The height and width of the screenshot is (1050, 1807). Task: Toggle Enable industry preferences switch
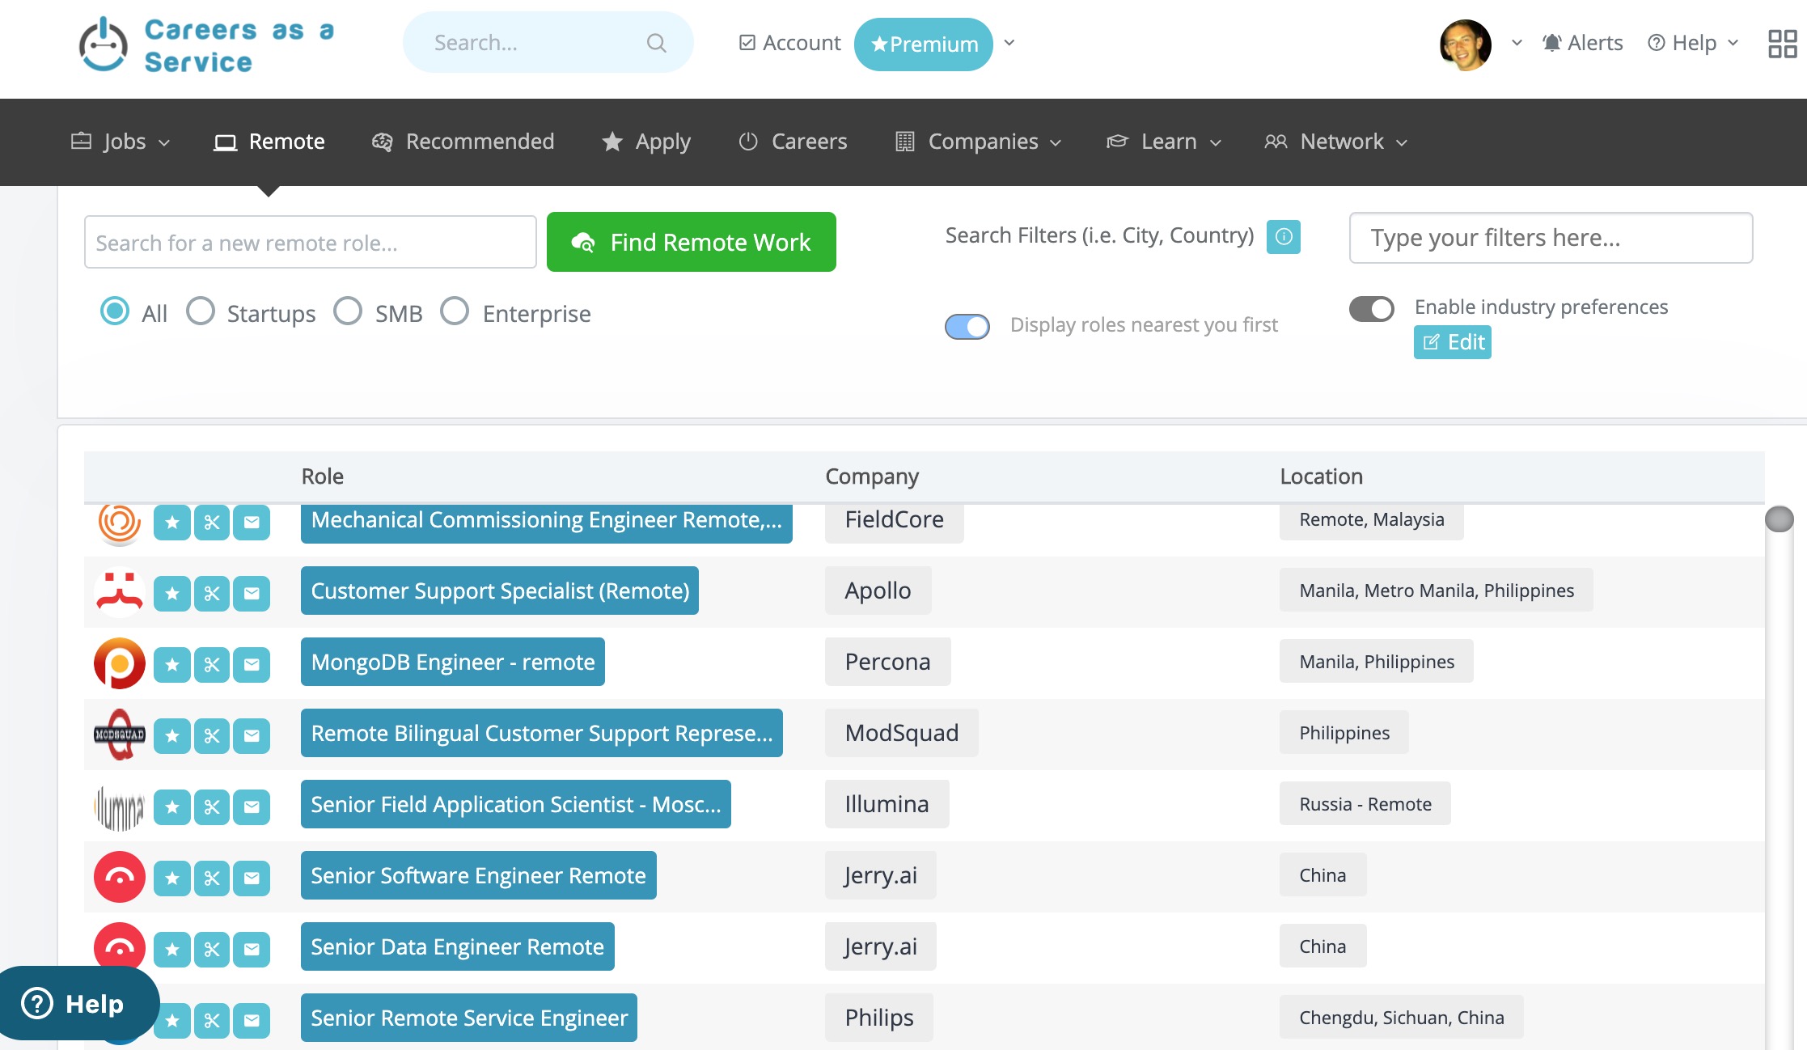coord(1372,308)
